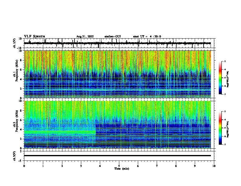This screenshot has width=241, height=186.
Task: Click time axis tick label "3"
Action: click(x=81, y=166)
